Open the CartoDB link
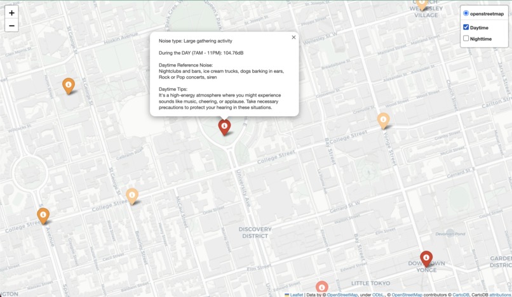512x297 pixels. point(461,294)
